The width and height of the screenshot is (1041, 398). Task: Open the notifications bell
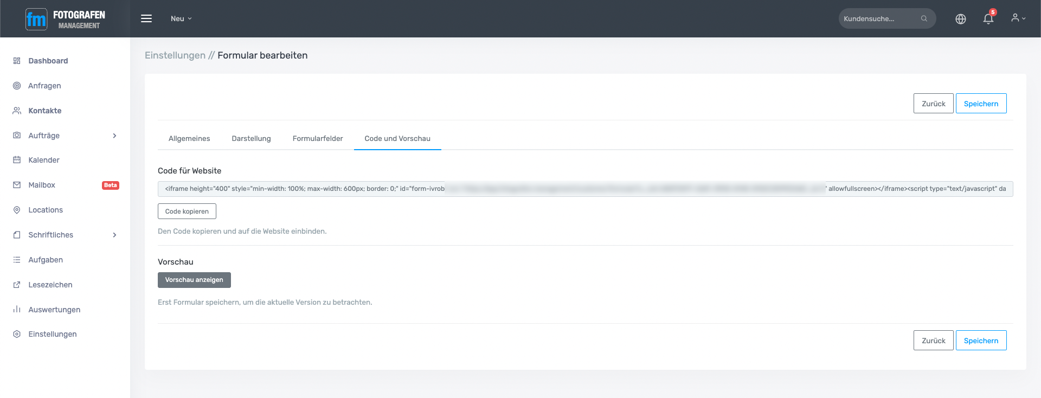[x=988, y=19]
